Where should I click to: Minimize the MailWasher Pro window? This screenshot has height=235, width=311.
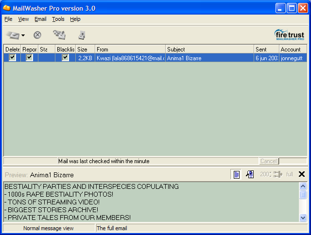point(280,8)
